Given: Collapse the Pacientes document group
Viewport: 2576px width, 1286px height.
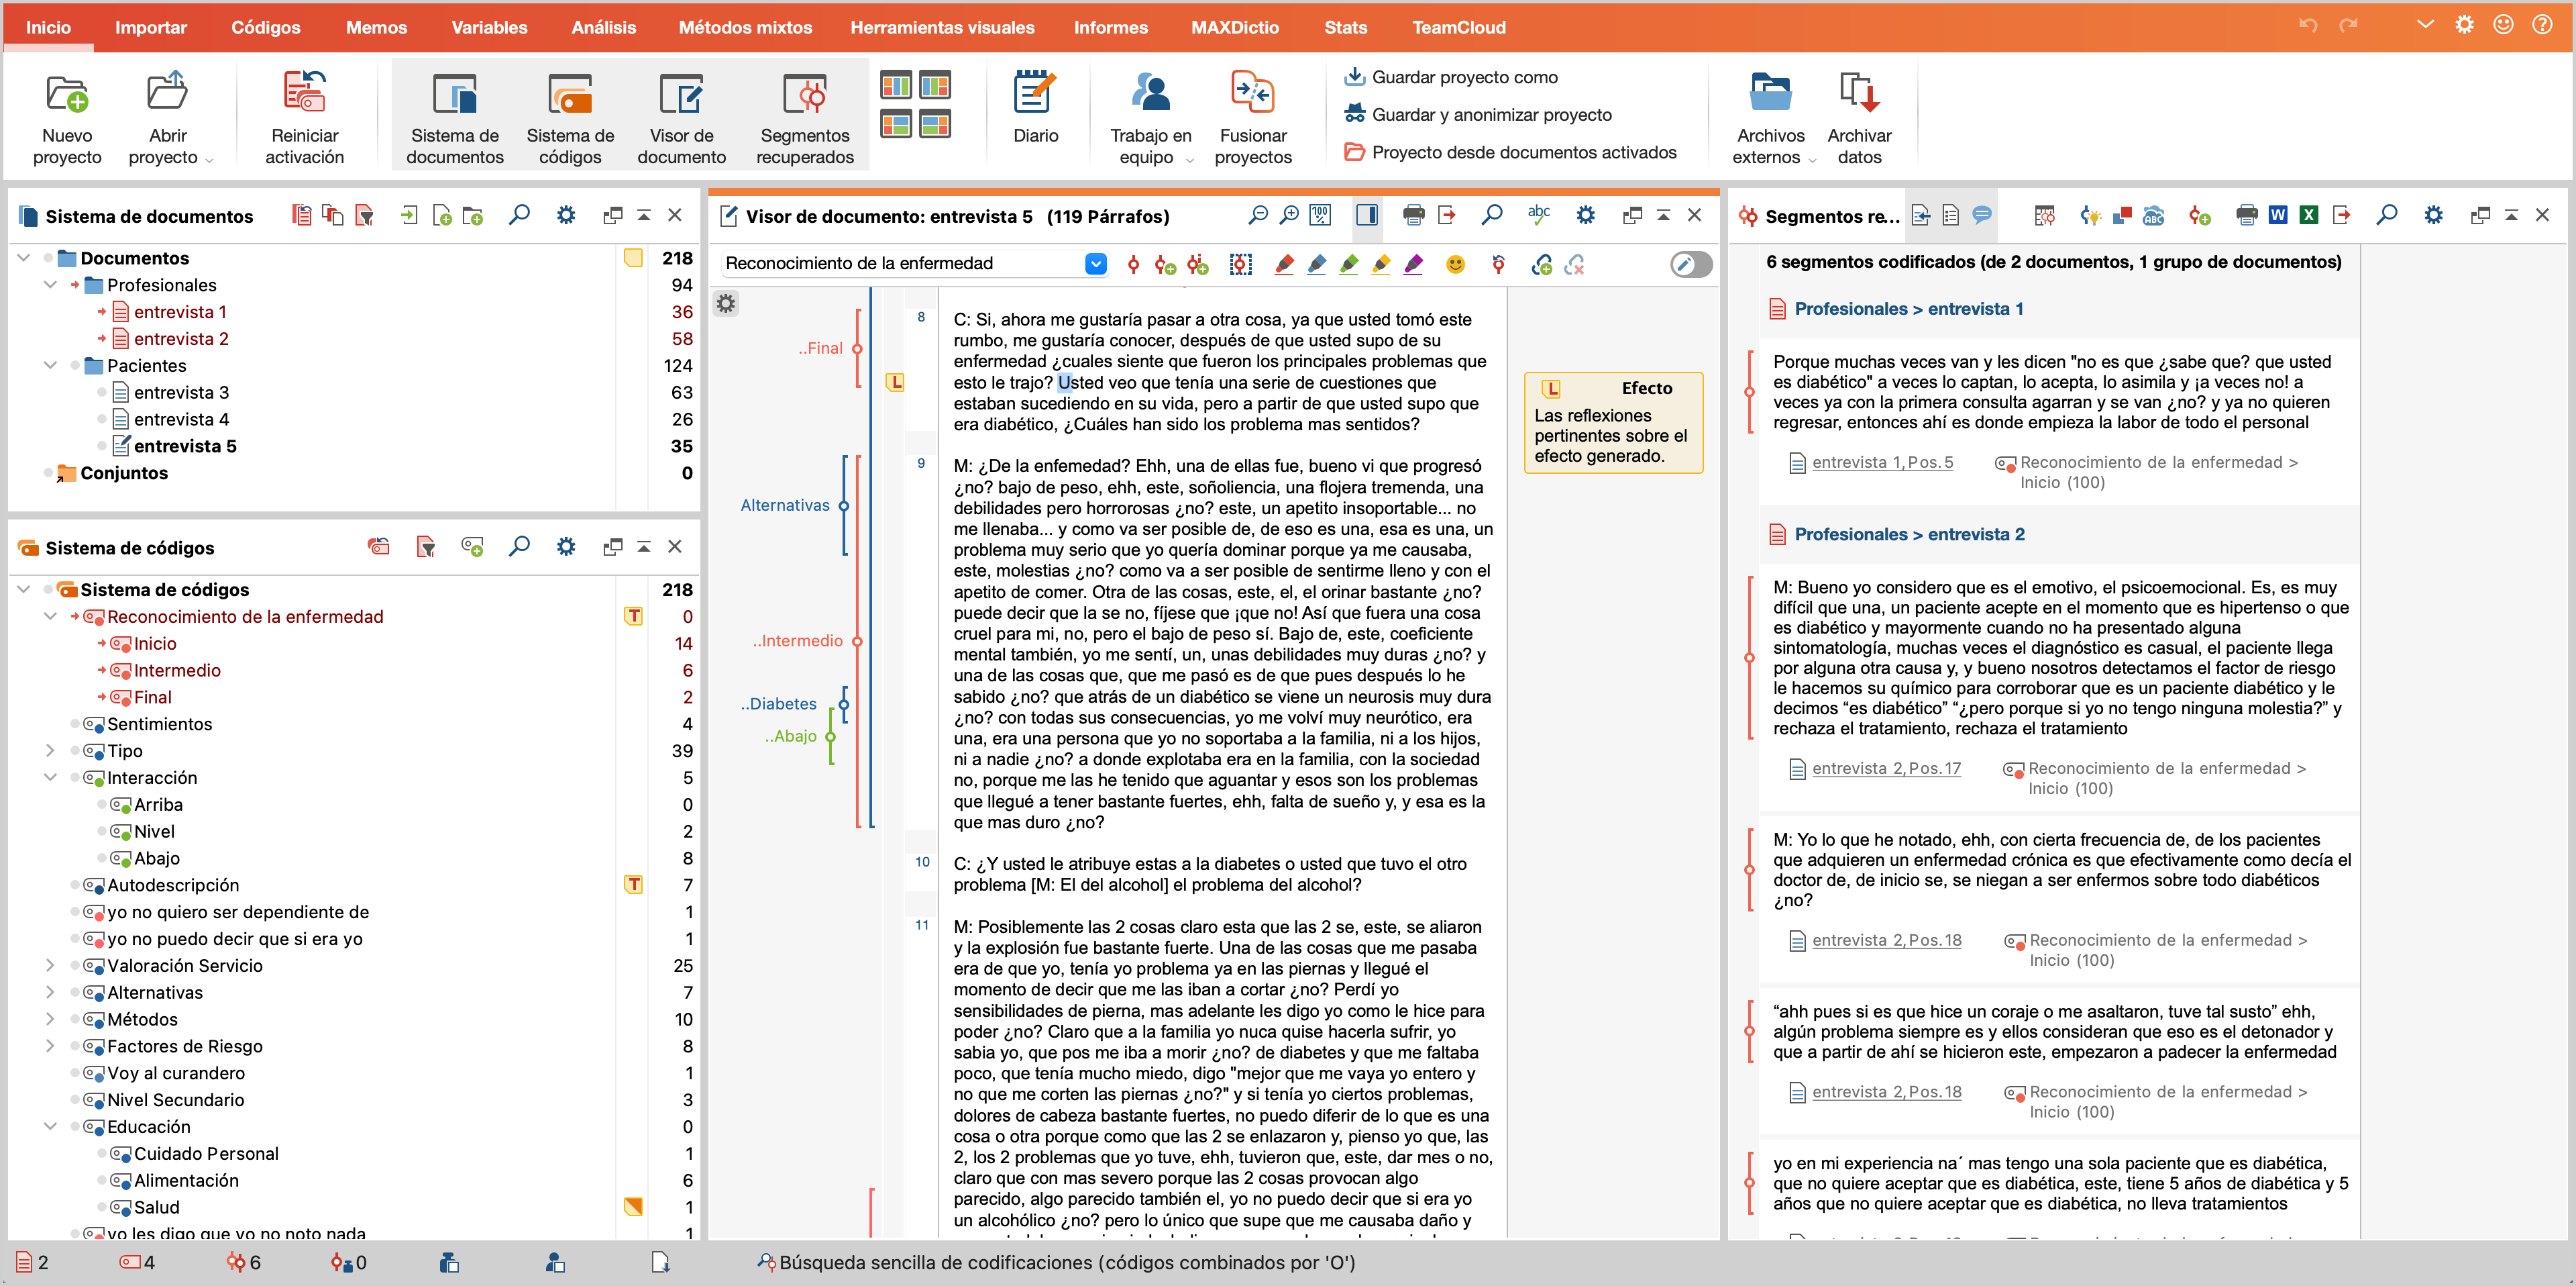Looking at the screenshot, I should [50, 365].
